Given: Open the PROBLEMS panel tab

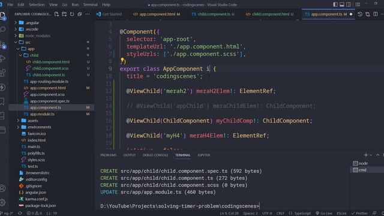Looking at the screenshot, I should [108, 155].
